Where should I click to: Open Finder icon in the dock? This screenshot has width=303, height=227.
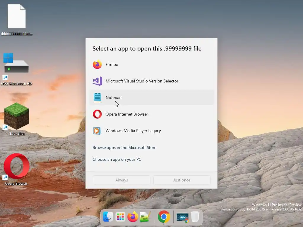(108, 217)
